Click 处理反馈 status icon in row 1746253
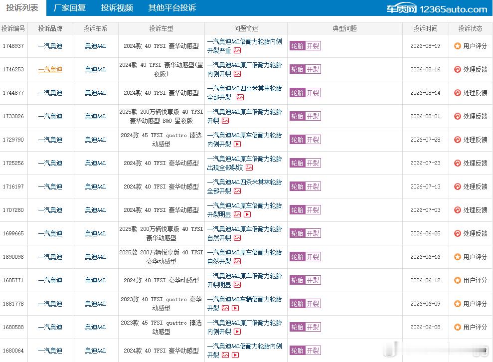The image size is (493, 362). click(458, 69)
